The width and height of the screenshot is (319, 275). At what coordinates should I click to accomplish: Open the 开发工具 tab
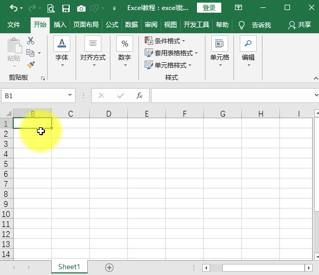click(x=196, y=25)
